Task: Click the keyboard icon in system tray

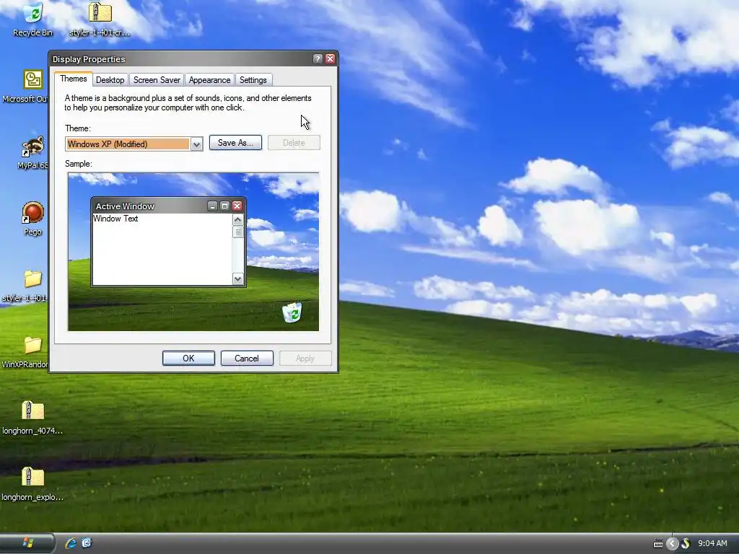Action: 658,544
